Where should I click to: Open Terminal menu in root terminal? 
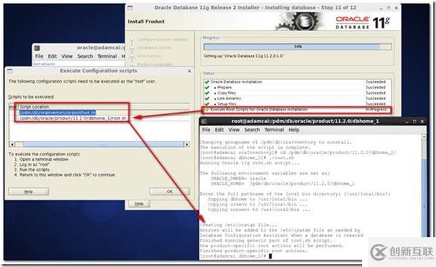(x=274, y=130)
